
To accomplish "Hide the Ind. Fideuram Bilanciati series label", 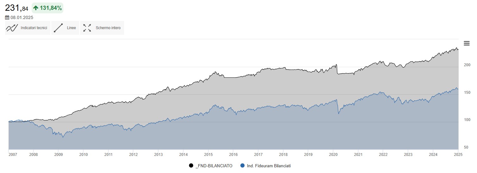I will (269, 166).
